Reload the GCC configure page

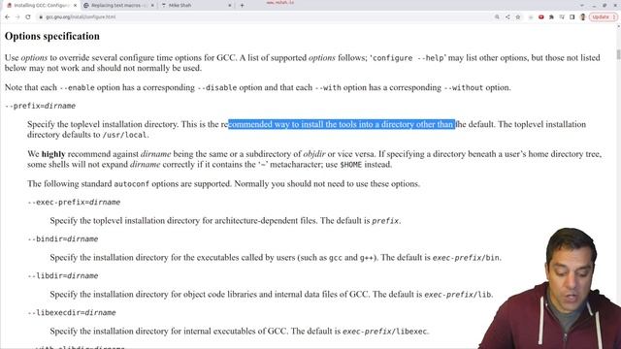28,17
